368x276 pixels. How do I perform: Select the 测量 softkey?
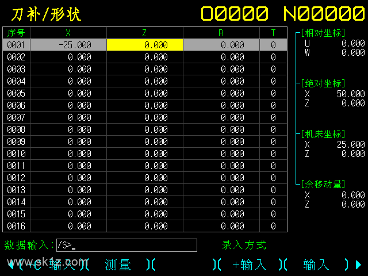(x=118, y=265)
